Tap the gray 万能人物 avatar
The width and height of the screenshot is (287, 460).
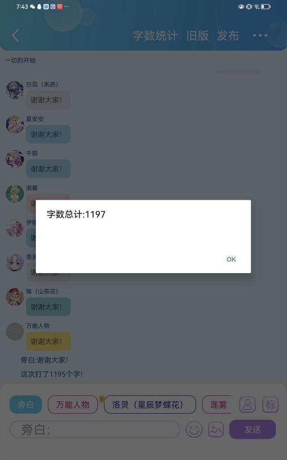pos(15,332)
